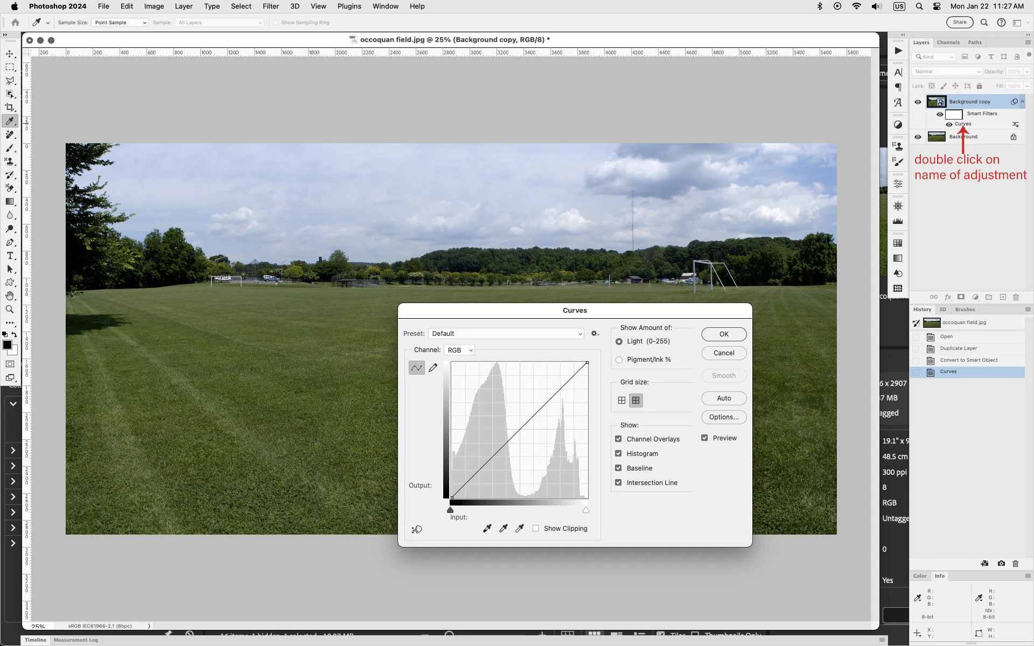Select the Crop tool in toolbar
The image size is (1034, 646).
click(10, 108)
